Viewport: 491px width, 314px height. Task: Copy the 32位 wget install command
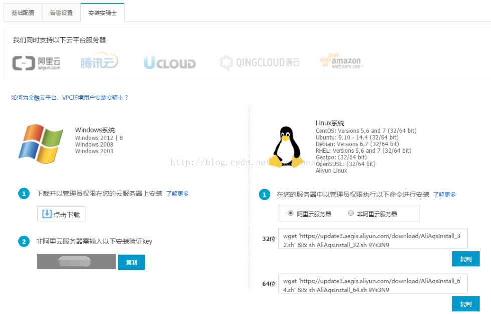click(x=465, y=259)
